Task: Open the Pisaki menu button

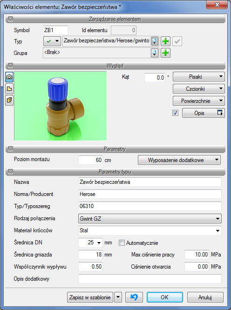Action: coord(199,77)
